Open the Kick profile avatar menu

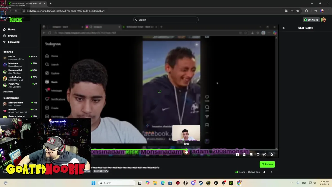(323, 20)
